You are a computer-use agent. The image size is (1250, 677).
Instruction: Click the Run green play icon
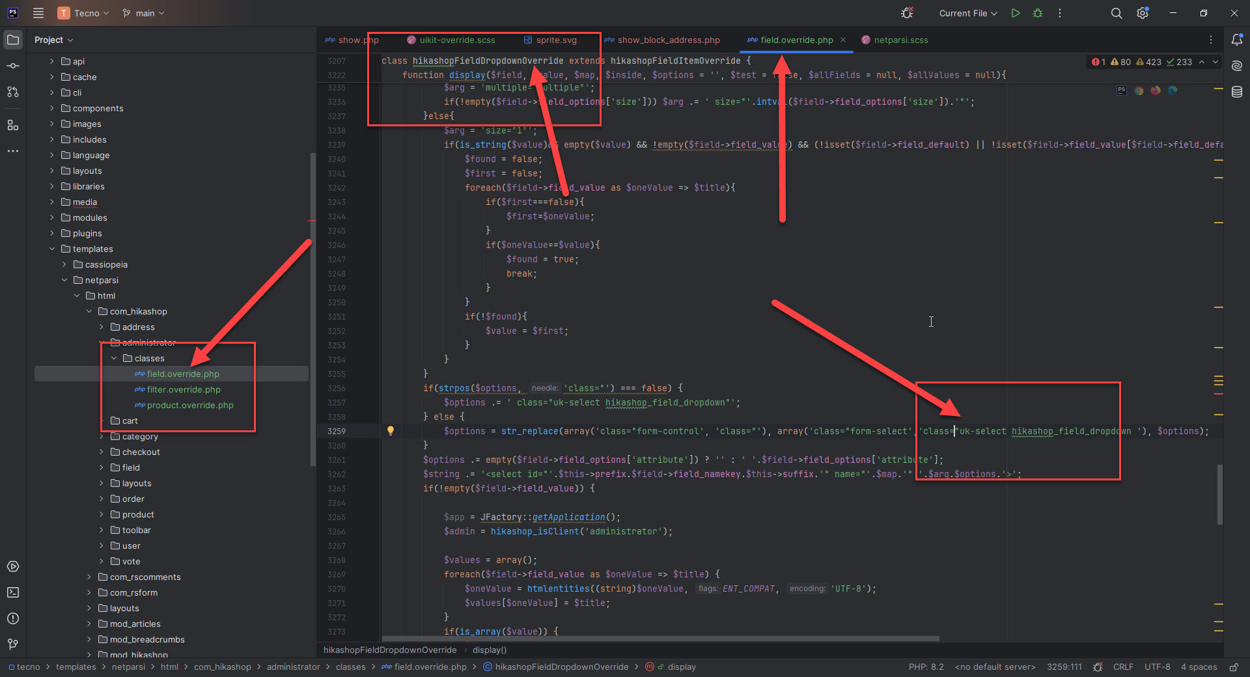(x=1016, y=13)
